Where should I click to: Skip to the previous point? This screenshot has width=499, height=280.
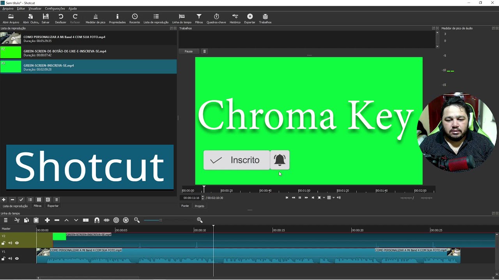(x=287, y=198)
